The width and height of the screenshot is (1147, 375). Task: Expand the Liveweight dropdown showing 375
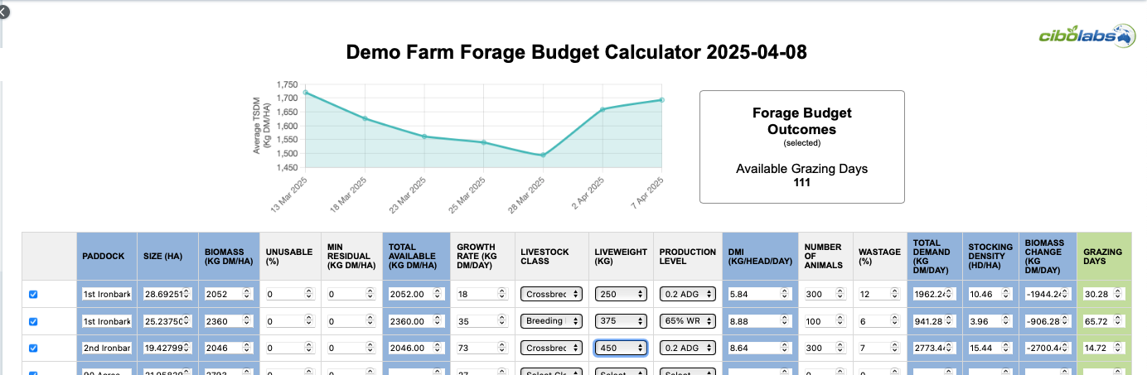[x=621, y=321]
